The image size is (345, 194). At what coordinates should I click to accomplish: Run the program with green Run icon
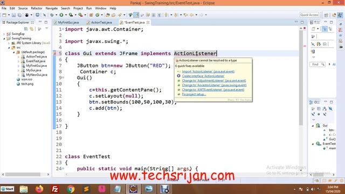(x=61, y=15)
